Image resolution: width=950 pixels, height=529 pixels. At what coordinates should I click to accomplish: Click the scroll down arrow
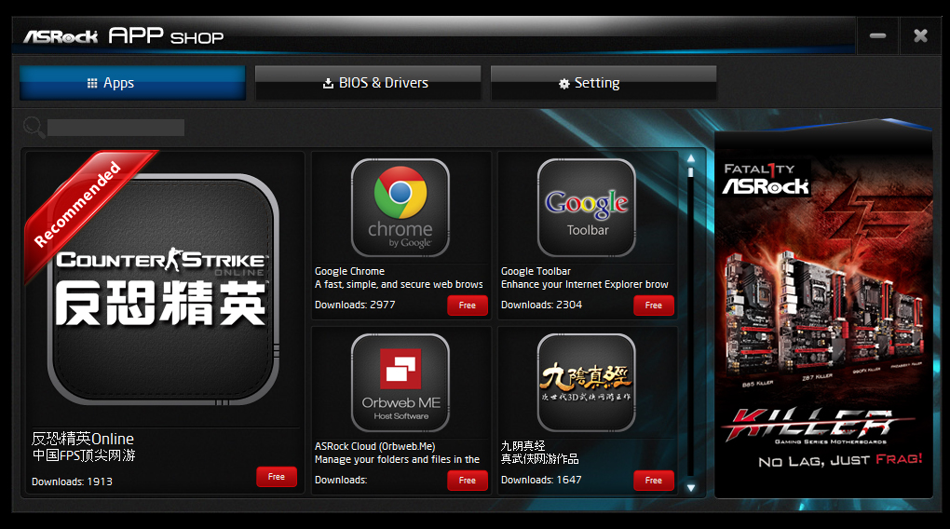click(691, 488)
